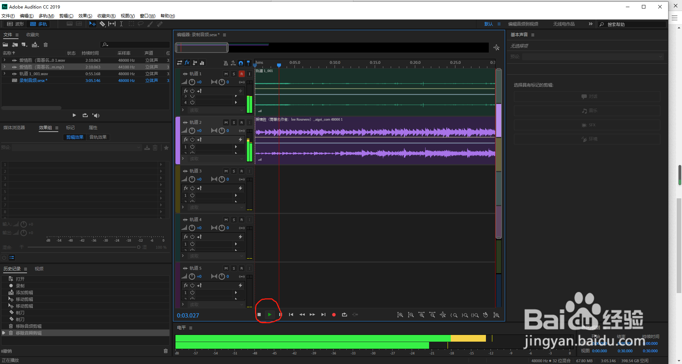Toggle snapping magnet icon

pos(241,63)
